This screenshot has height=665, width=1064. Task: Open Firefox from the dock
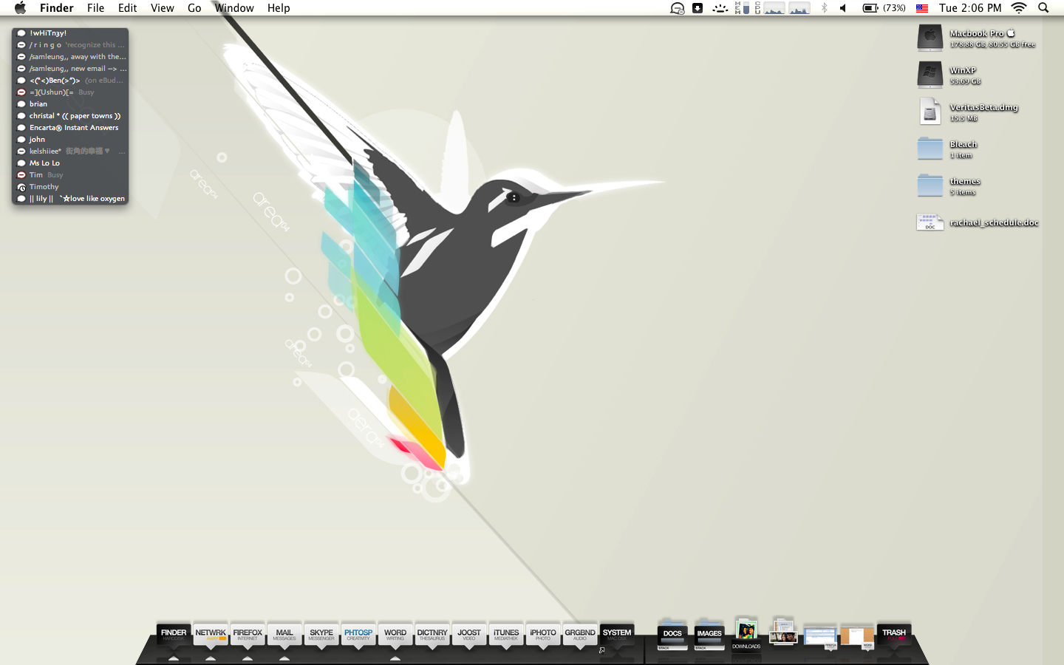click(x=248, y=635)
